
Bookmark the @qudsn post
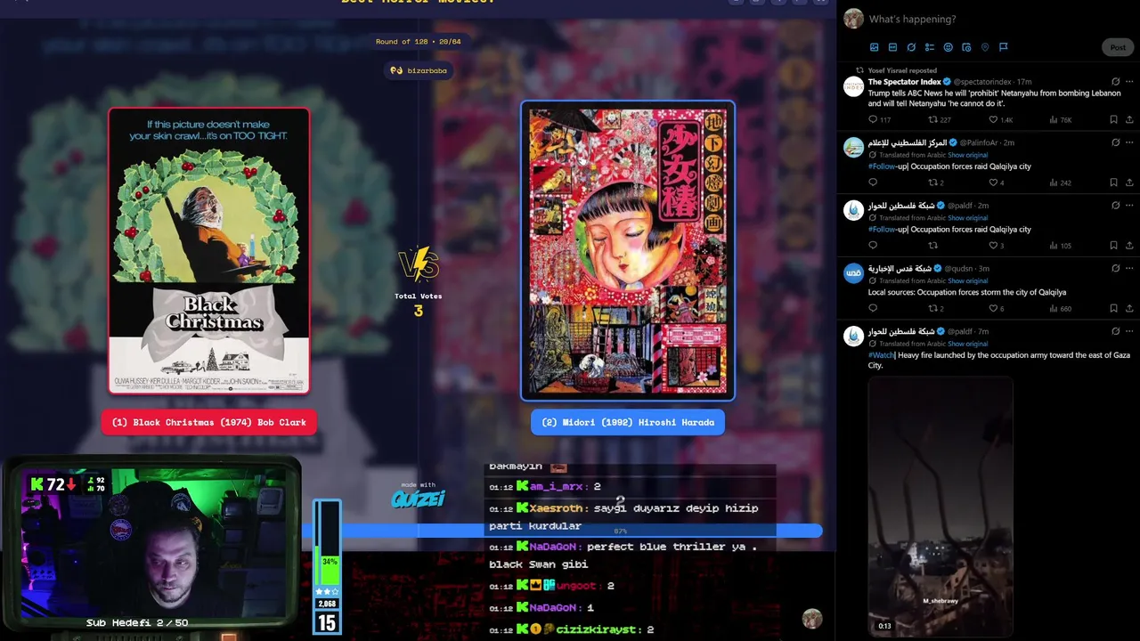click(x=1114, y=308)
